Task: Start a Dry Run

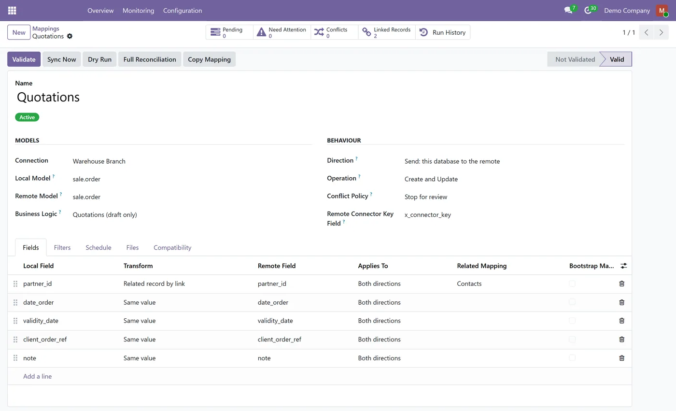Action: pyautogui.click(x=99, y=59)
